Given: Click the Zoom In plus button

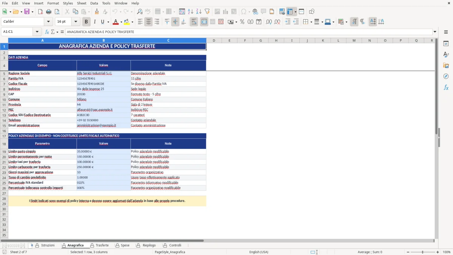Looking at the screenshot, I should 438,252.
